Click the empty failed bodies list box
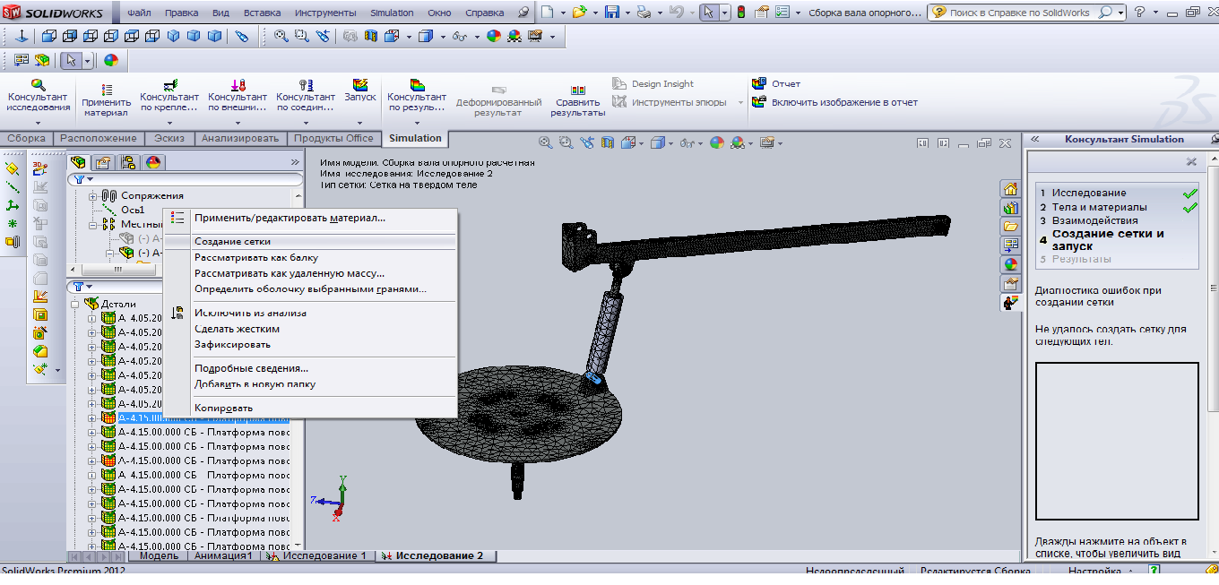Screen dimensions: 1219x585 (1117, 441)
